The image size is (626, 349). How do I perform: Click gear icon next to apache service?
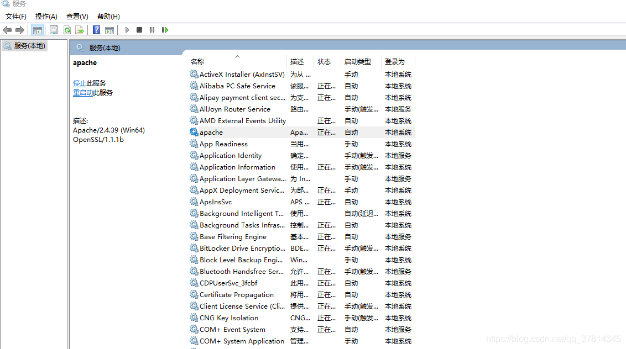[x=194, y=132]
